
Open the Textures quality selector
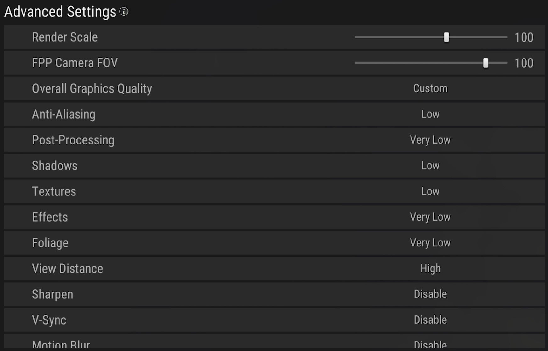coord(430,191)
